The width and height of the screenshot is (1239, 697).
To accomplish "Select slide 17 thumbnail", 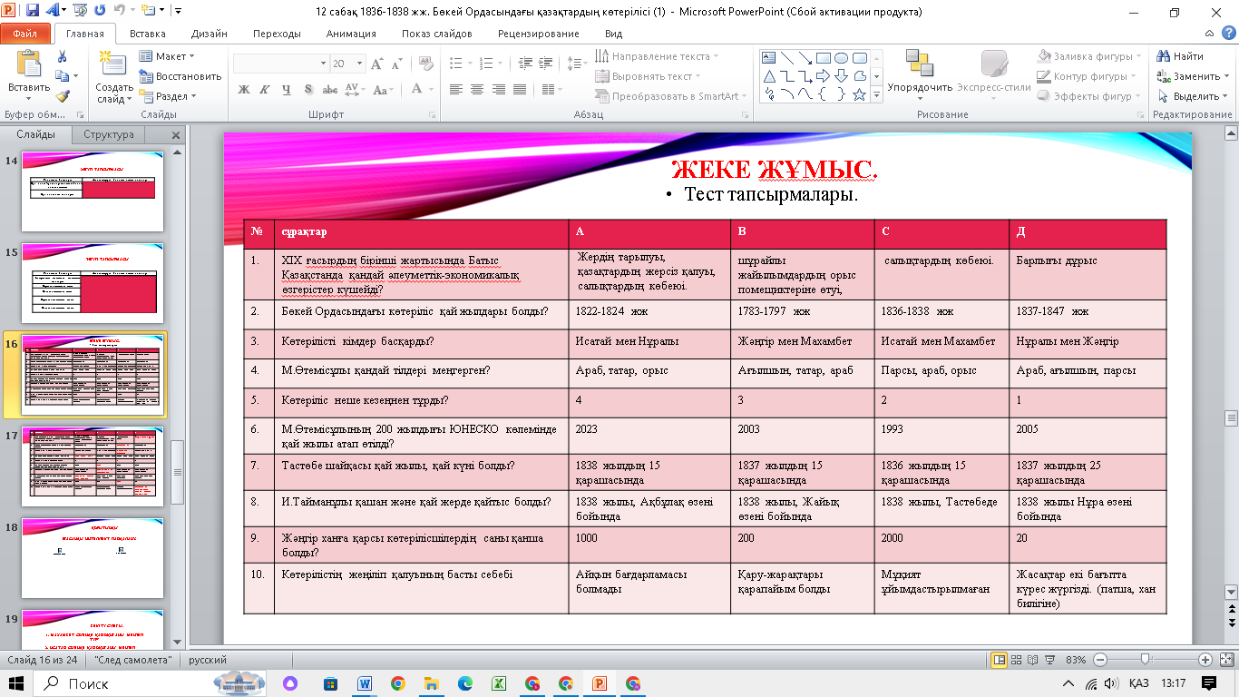I will pos(93,466).
